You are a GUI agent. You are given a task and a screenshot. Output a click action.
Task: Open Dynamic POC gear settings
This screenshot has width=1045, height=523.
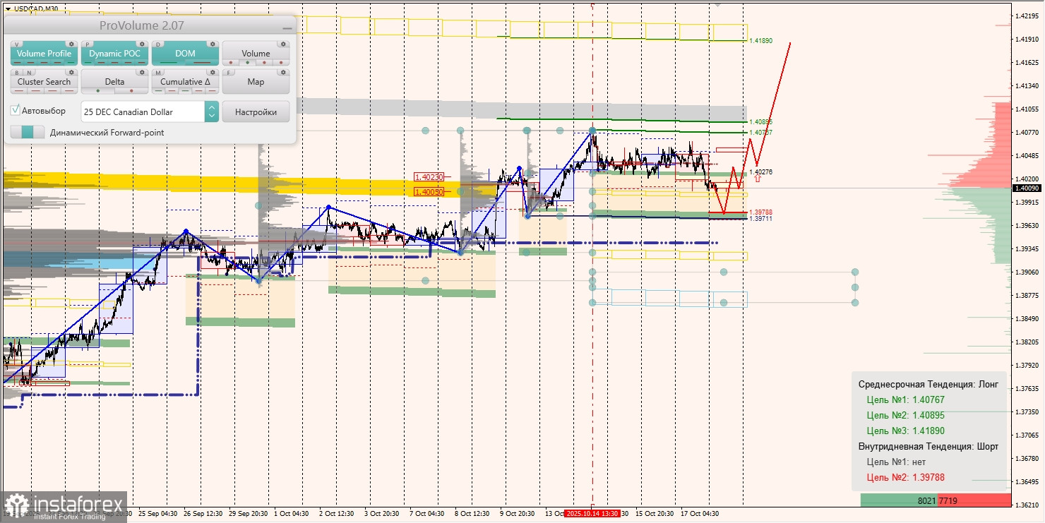point(142,44)
